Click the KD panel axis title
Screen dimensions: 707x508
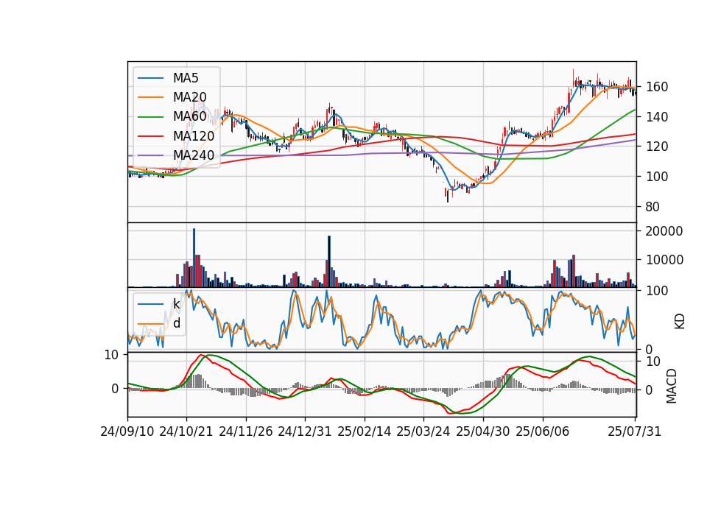(680, 322)
